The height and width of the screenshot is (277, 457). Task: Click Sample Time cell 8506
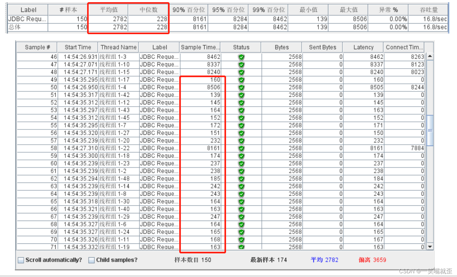pyautogui.click(x=200, y=88)
